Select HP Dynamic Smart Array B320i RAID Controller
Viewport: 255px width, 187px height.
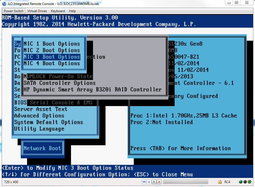[x=93, y=90]
